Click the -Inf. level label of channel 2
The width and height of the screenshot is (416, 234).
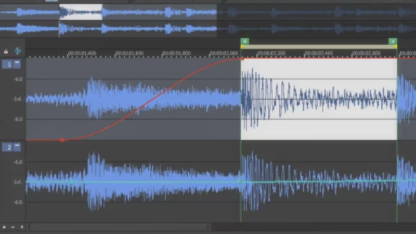point(17,182)
